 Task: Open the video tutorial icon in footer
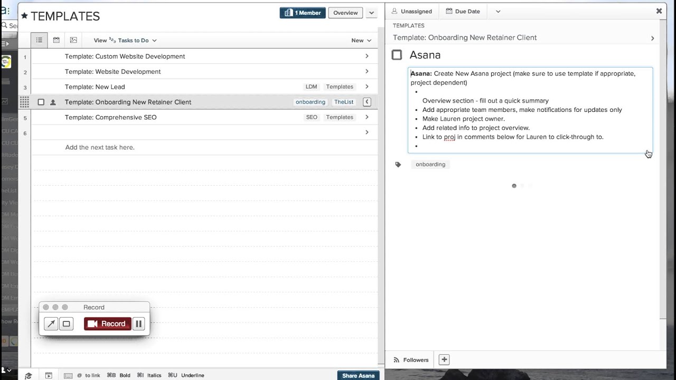point(49,375)
